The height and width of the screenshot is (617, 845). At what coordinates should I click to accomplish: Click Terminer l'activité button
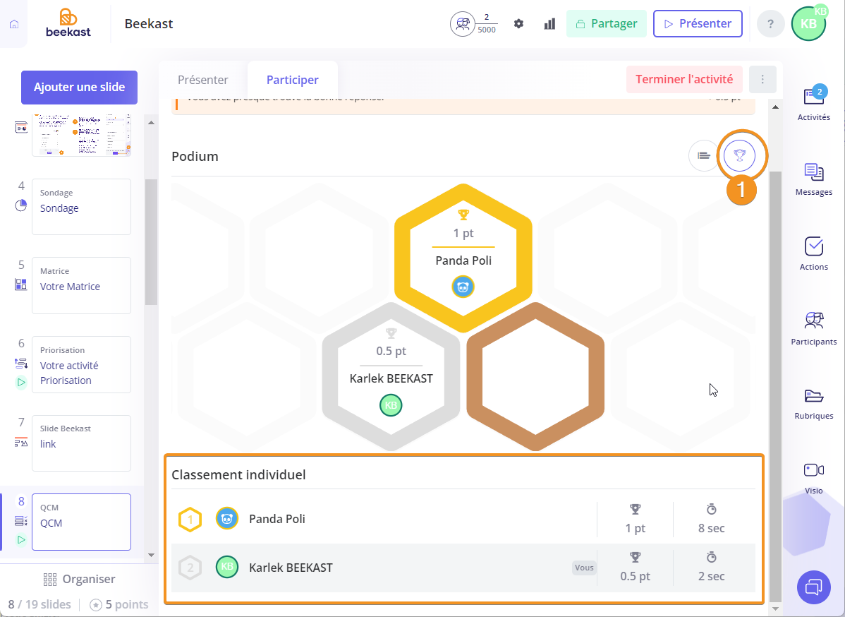[684, 79]
